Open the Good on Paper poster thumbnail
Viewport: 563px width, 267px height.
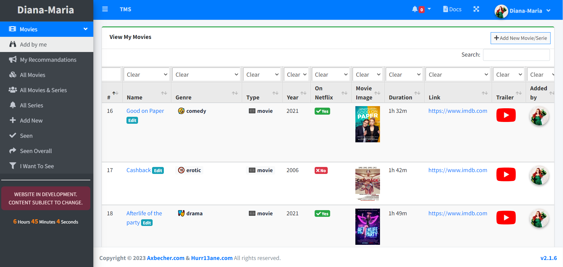tap(368, 124)
